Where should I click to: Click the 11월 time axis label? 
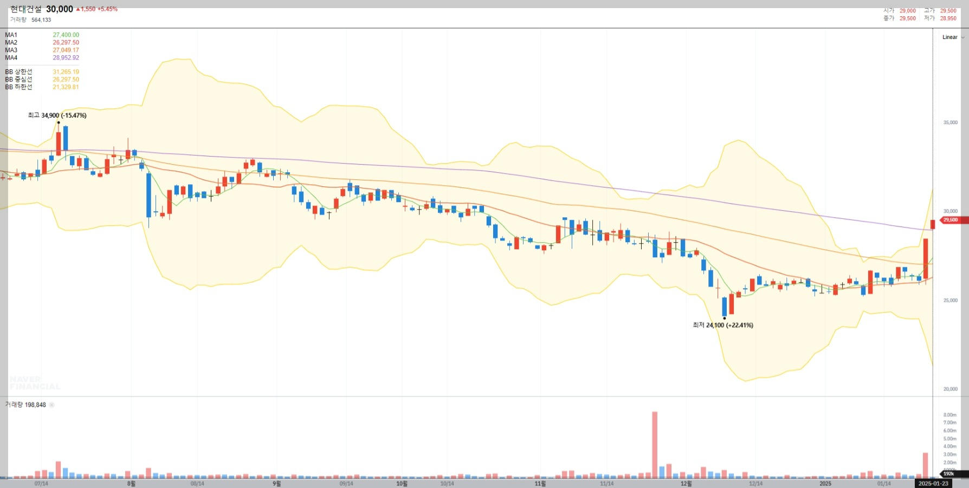tap(540, 484)
